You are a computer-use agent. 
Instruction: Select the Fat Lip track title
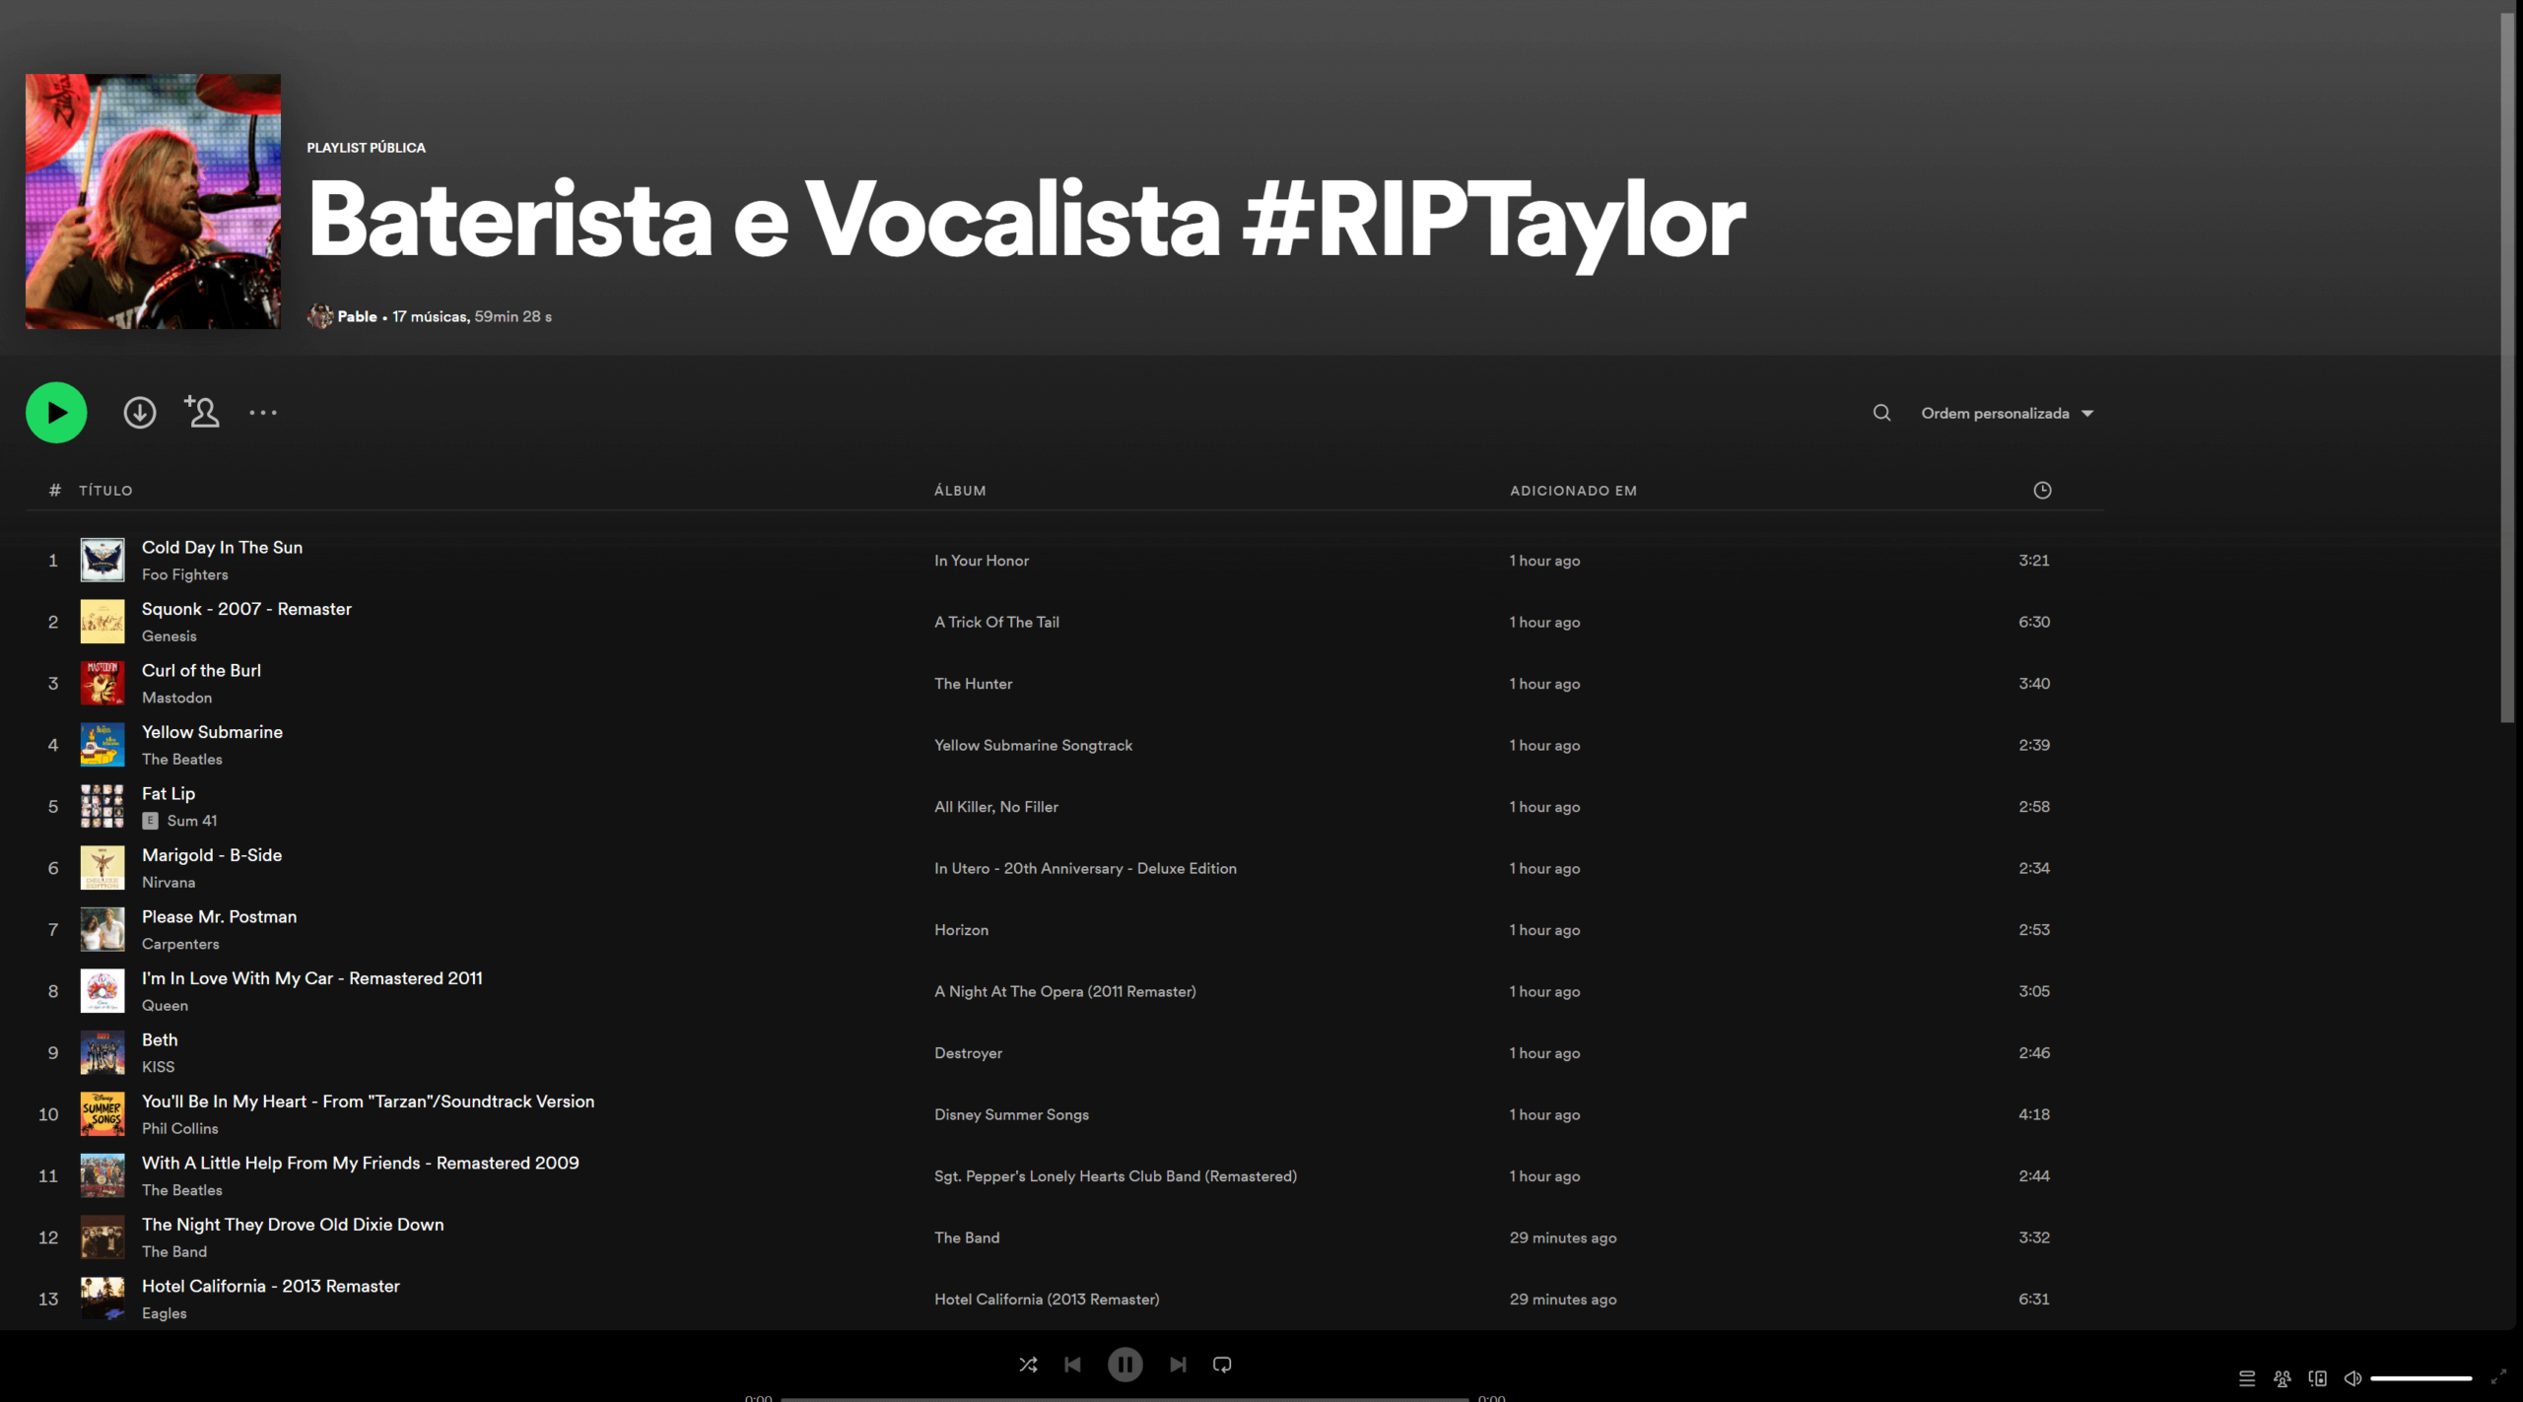169,793
